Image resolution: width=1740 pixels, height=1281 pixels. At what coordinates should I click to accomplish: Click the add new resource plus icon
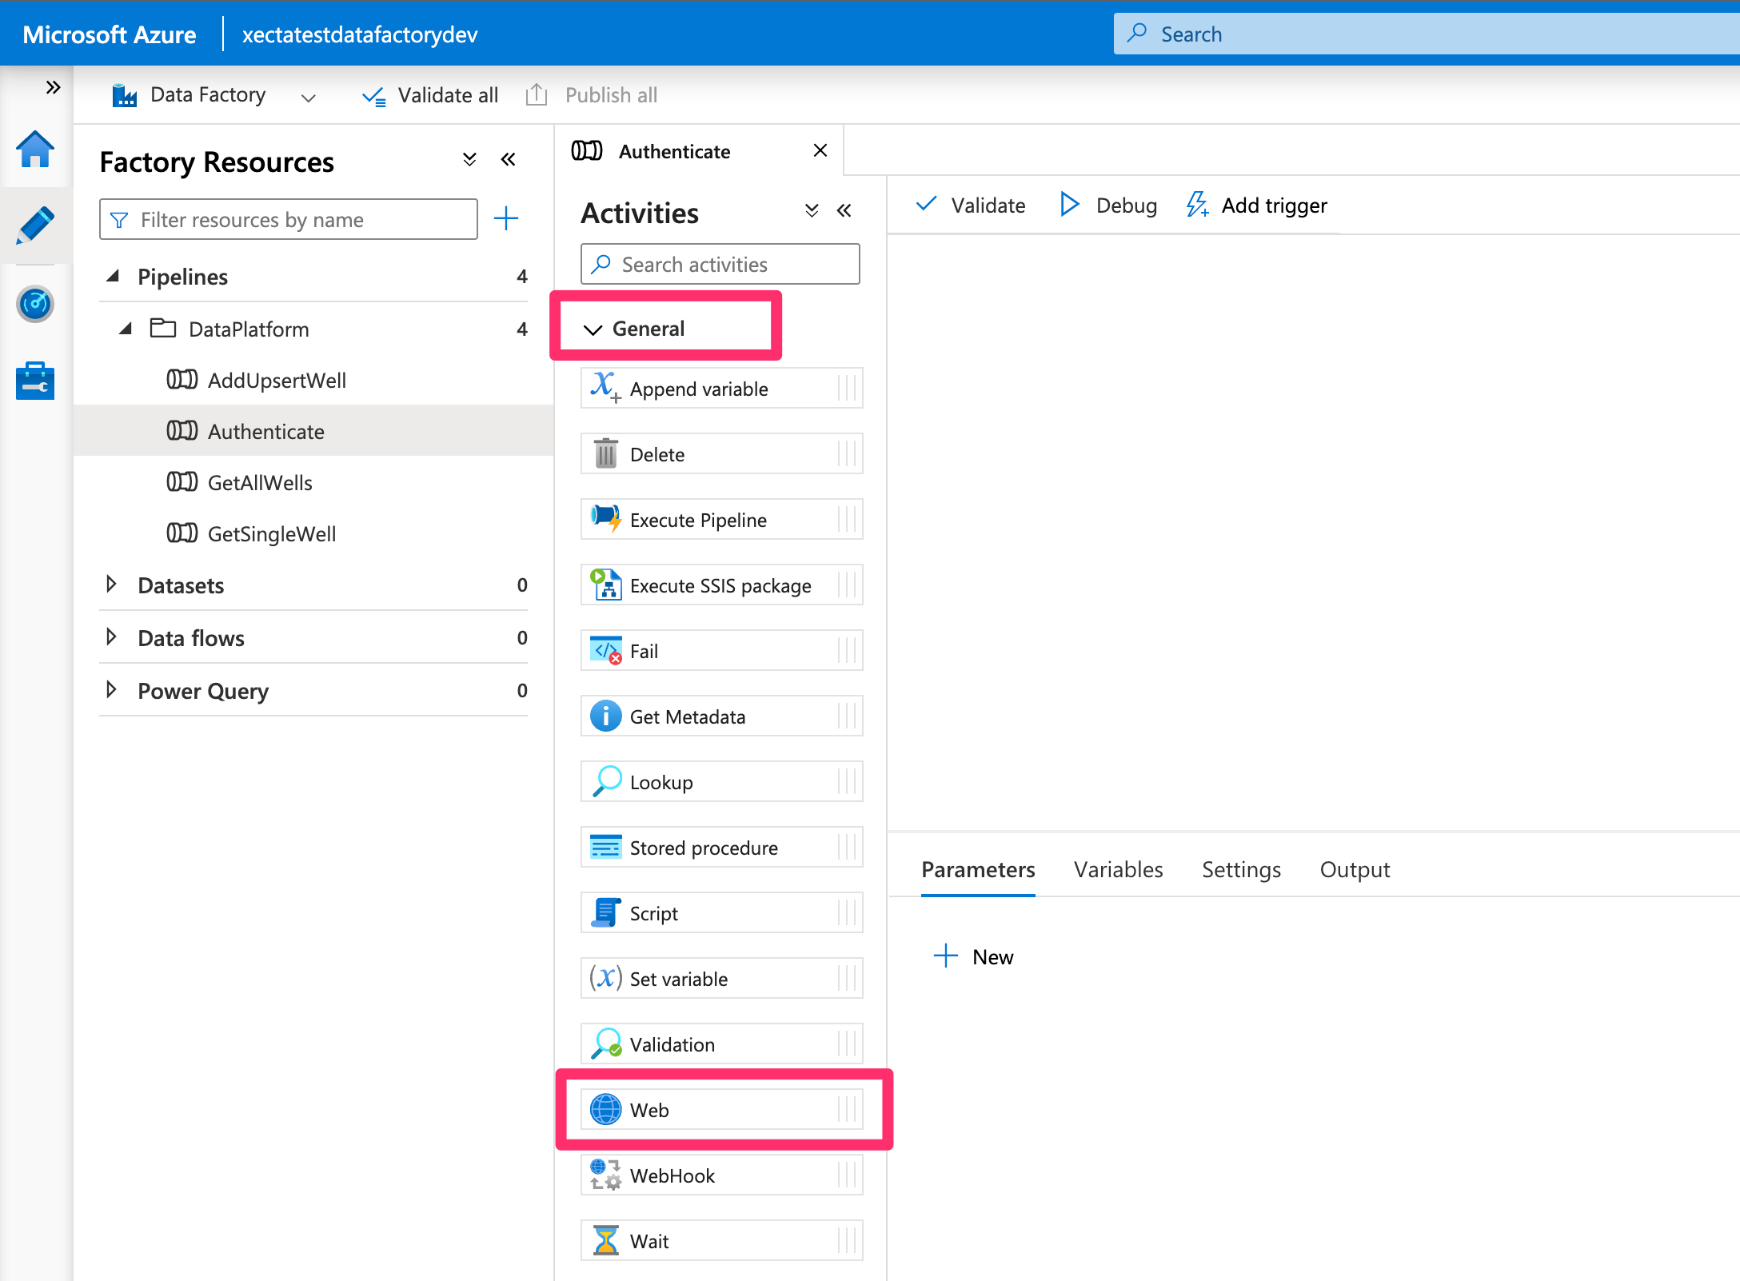[506, 218]
